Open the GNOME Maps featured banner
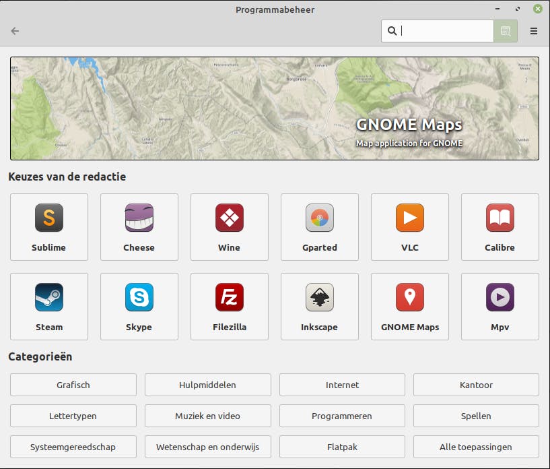Screen dimensions: 550x469 (275, 108)
